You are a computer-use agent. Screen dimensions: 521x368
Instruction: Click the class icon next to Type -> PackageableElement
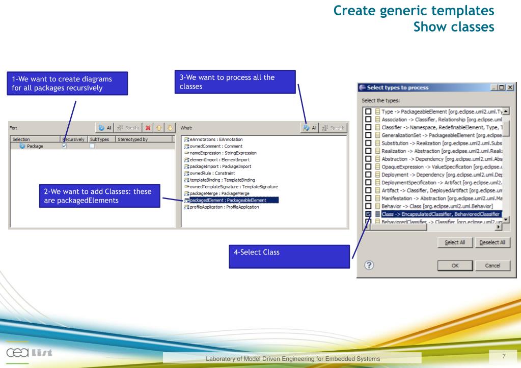(x=377, y=111)
